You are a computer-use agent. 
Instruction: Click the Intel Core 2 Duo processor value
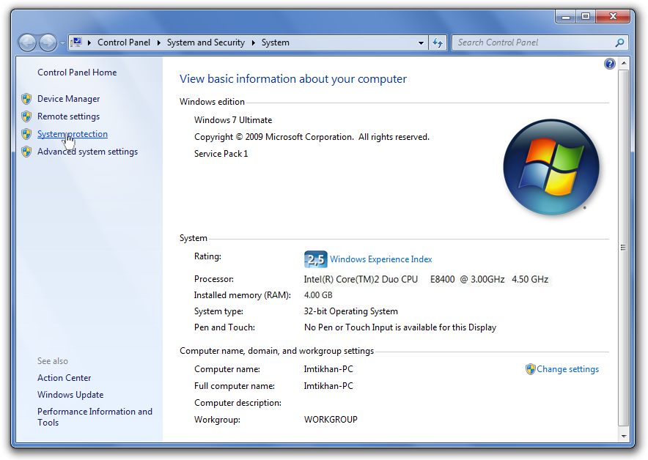426,280
